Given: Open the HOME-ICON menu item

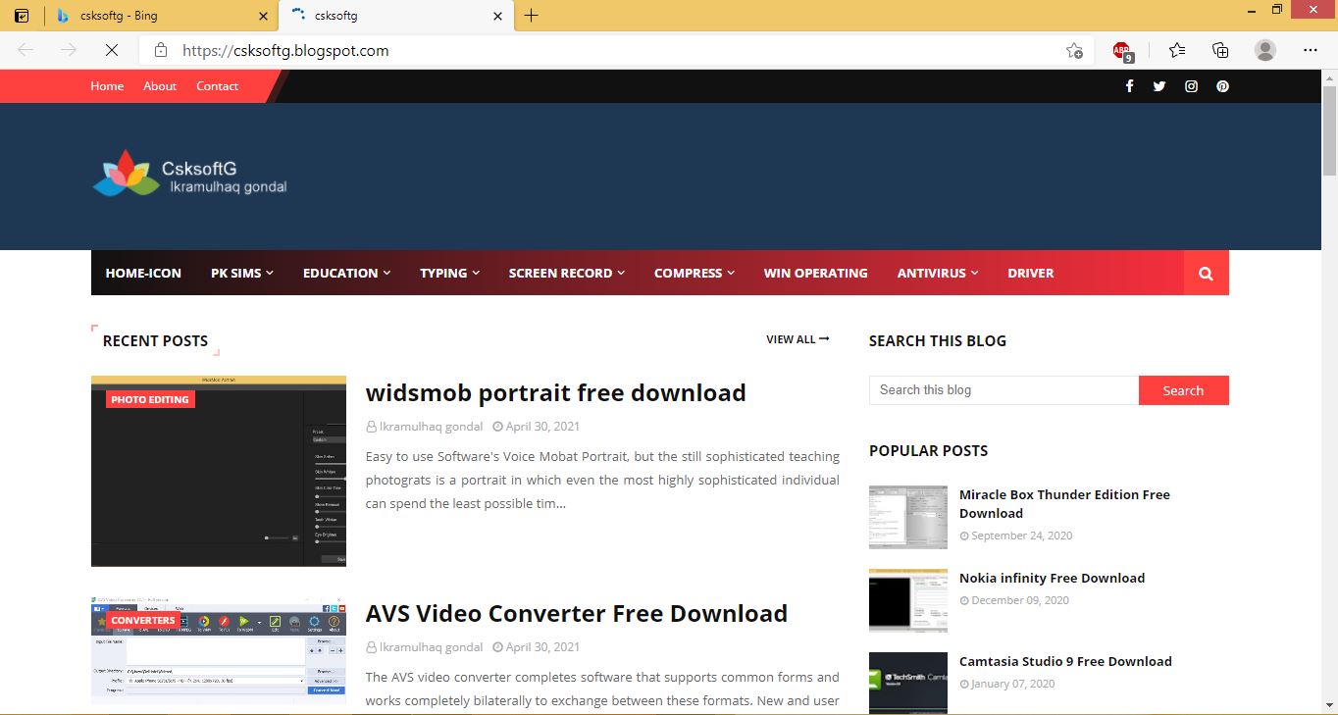Looking at the screenshot, I should 143,273.
